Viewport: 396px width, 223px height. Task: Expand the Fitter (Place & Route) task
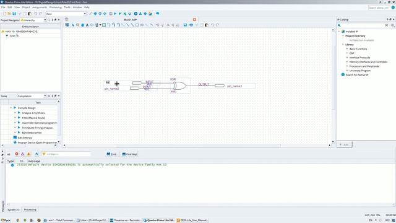(x=15, y=118)
